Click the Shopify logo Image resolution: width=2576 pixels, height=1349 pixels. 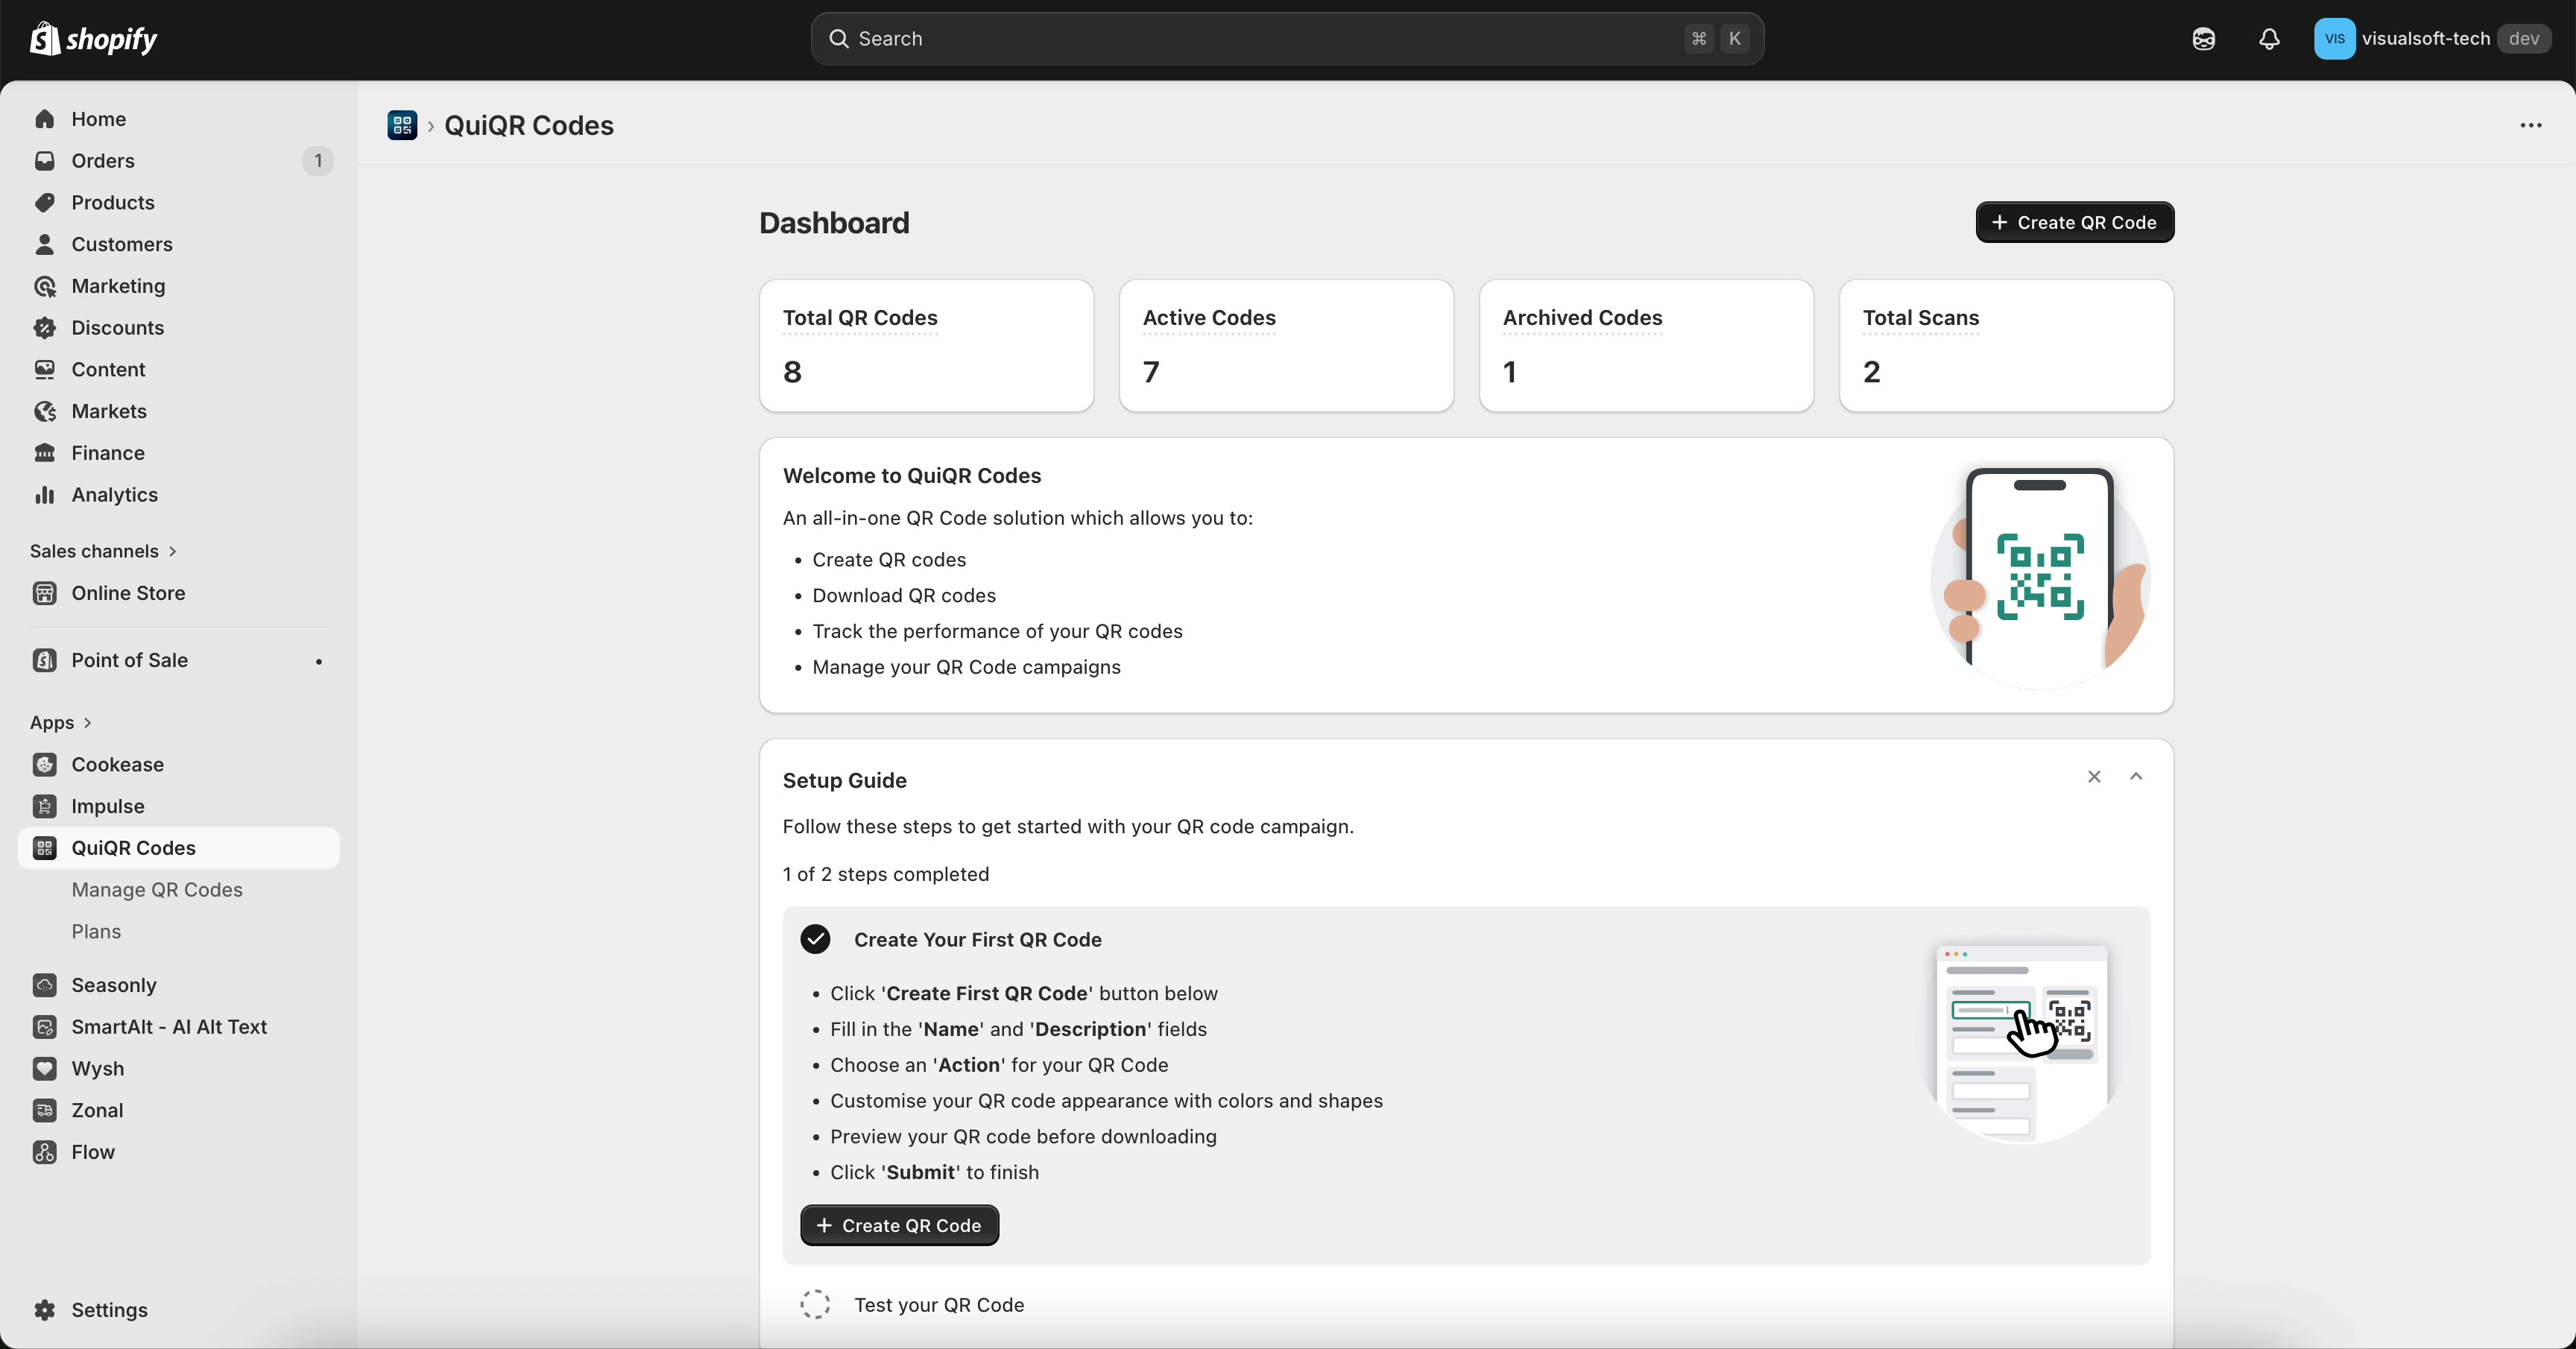tap(93, 39)
